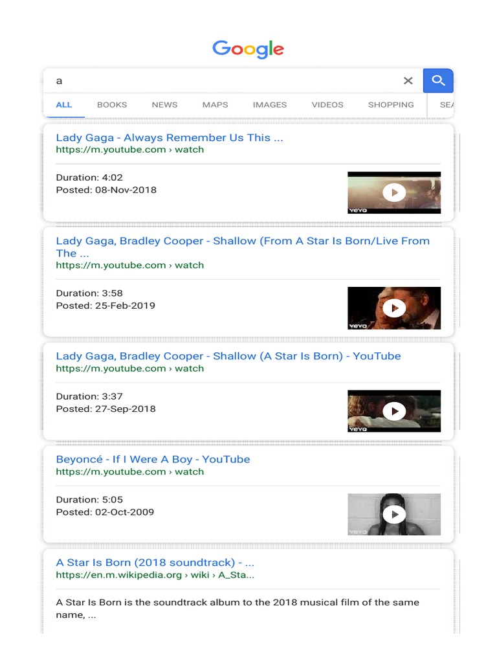Open the SHOPPING tab

coord(391,105)
